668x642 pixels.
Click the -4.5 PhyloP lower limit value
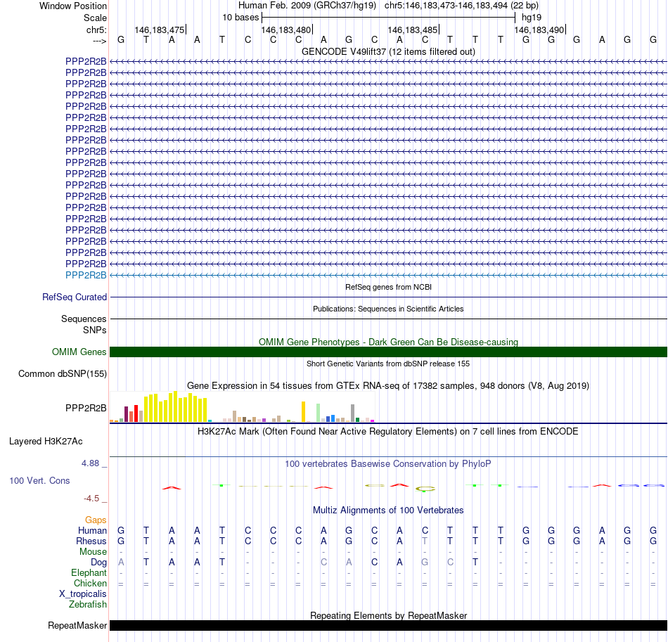(91, 499)
